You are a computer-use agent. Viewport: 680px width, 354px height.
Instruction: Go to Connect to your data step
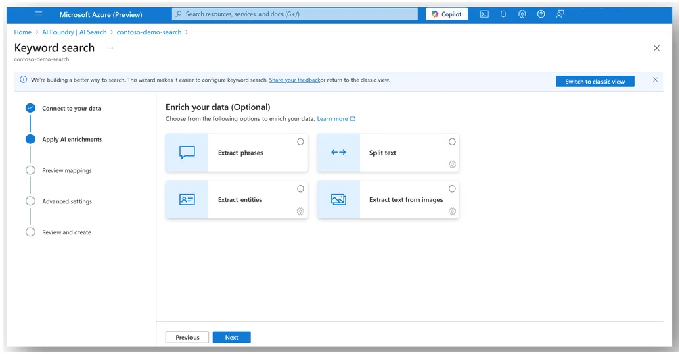click(x=72, y=108)
